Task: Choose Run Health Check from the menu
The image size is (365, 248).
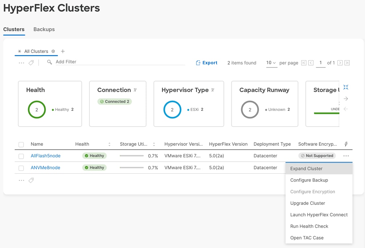Action: 319,226
